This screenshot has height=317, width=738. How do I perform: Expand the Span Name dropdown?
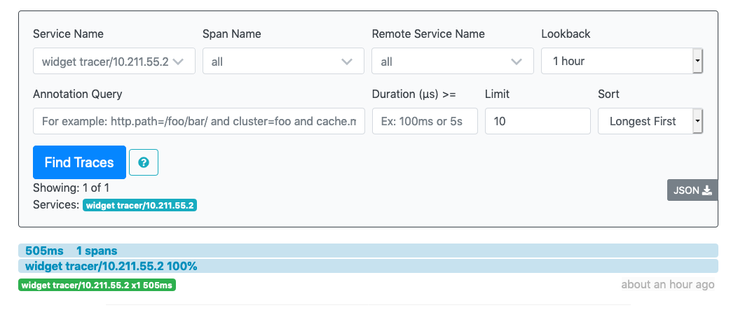(283, 62)
